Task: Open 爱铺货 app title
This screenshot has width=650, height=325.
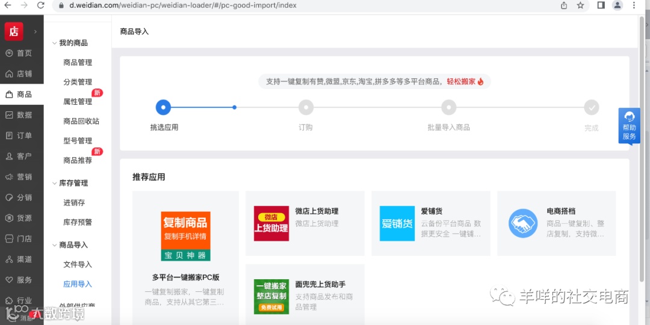Action: point(432,211)
